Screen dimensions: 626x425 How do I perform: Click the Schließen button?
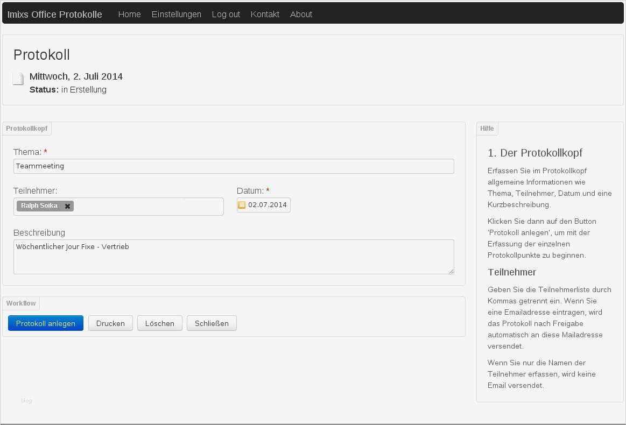coord(212,323)
